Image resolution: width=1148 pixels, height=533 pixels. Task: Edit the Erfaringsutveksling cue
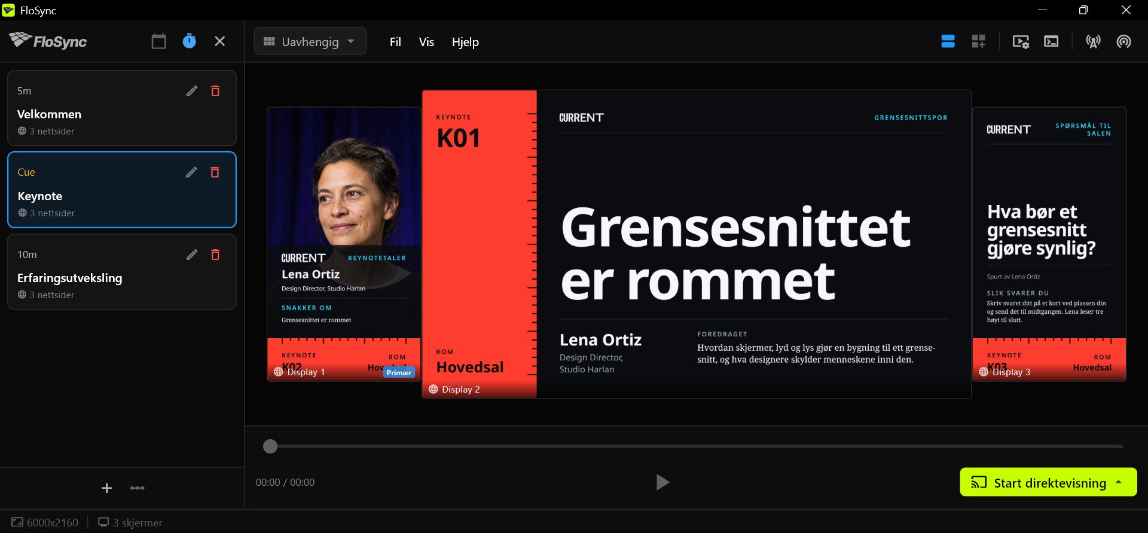(191, 255)
